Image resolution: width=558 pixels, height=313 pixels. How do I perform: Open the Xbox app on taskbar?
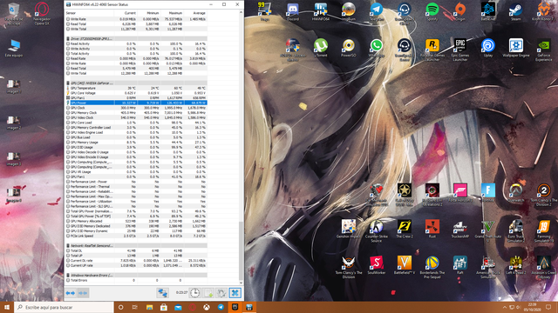pyautogui.click(x=207, y=307)
